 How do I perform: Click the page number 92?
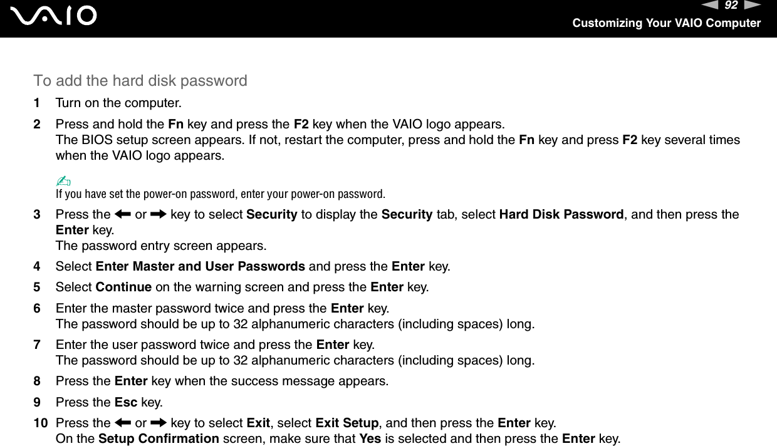pos(731,6)
